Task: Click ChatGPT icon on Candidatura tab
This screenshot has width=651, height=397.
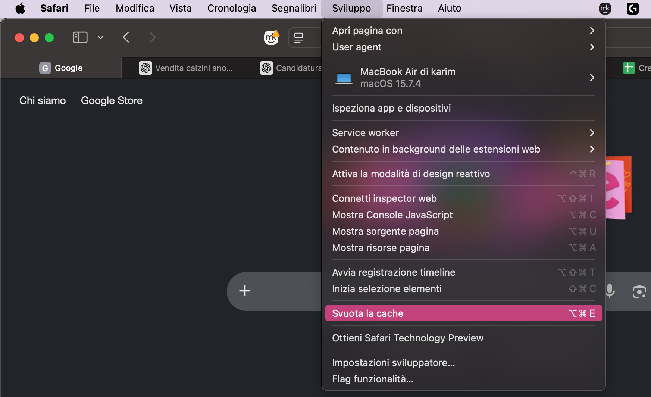Action: click(266, 68)
